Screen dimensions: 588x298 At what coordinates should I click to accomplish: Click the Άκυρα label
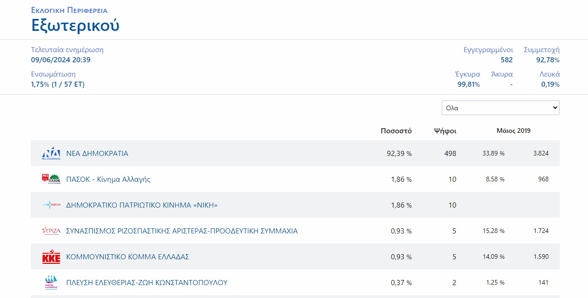point(502,74)
